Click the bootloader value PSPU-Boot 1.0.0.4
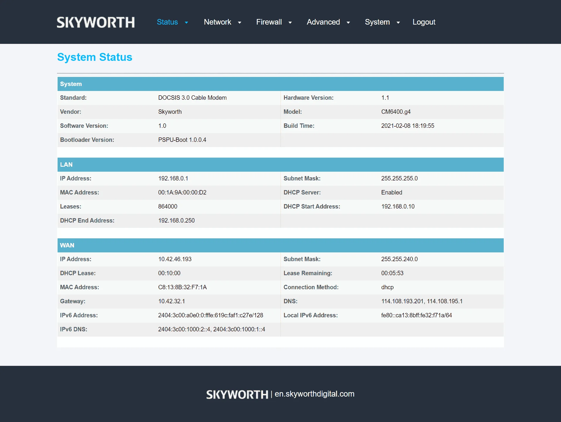The height and width of the screenshot is (422, 561). (182, 140)
